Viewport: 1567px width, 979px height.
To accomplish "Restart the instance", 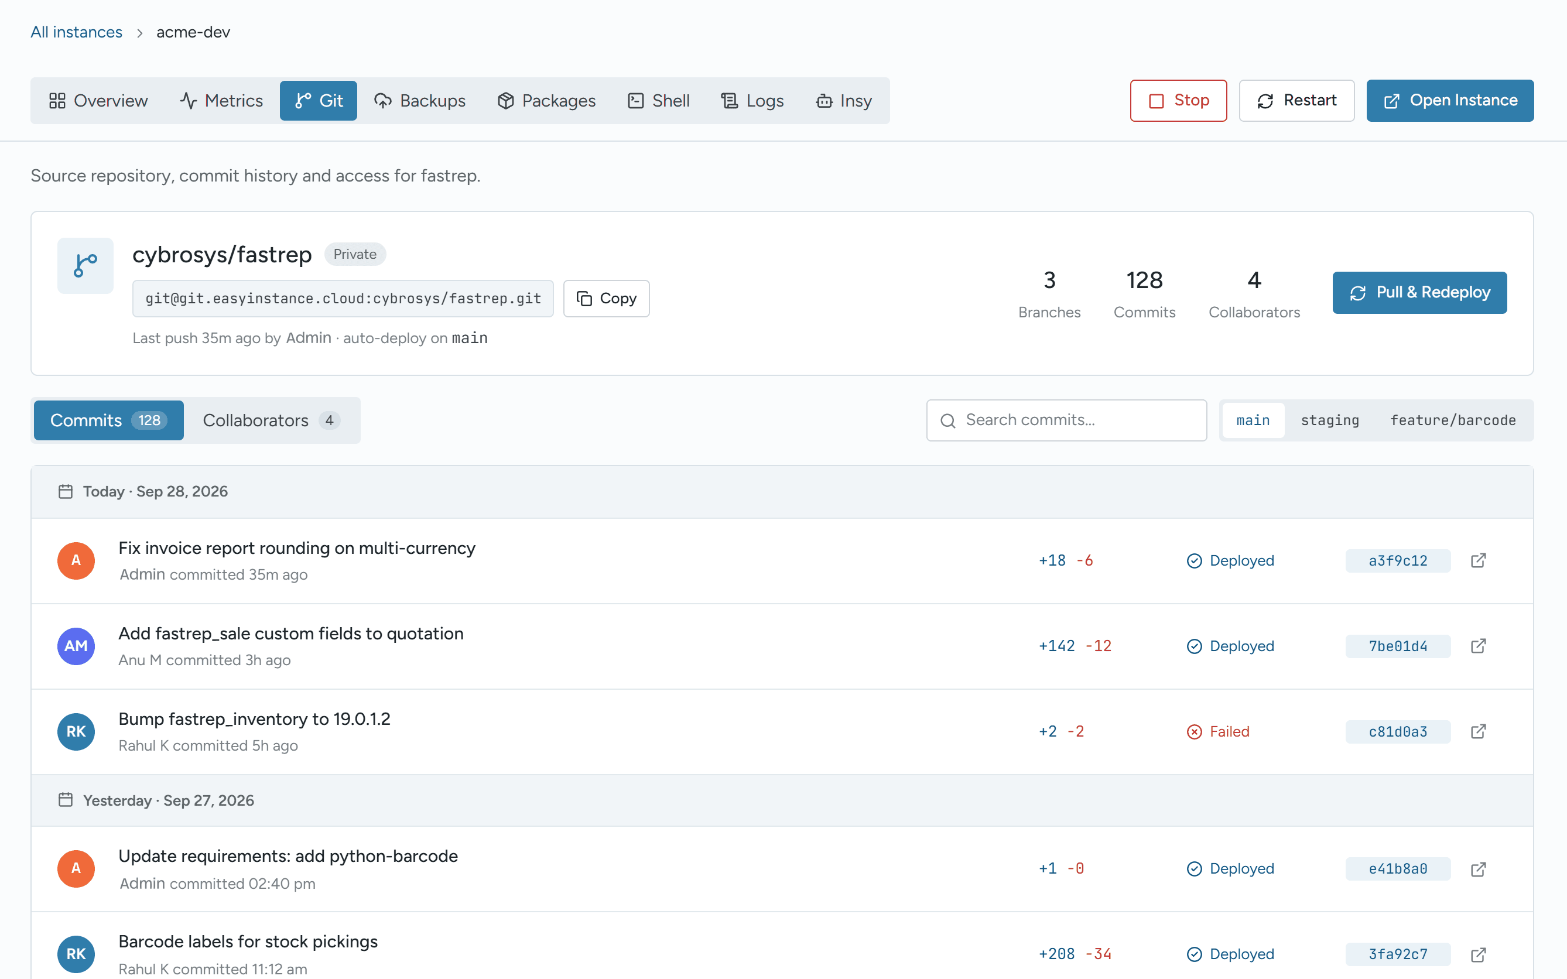I will point(1296,100).
